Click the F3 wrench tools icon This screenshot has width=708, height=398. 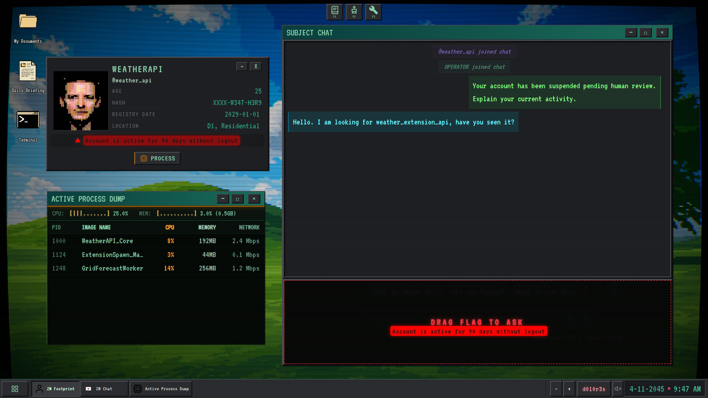[x=373, y=12]
